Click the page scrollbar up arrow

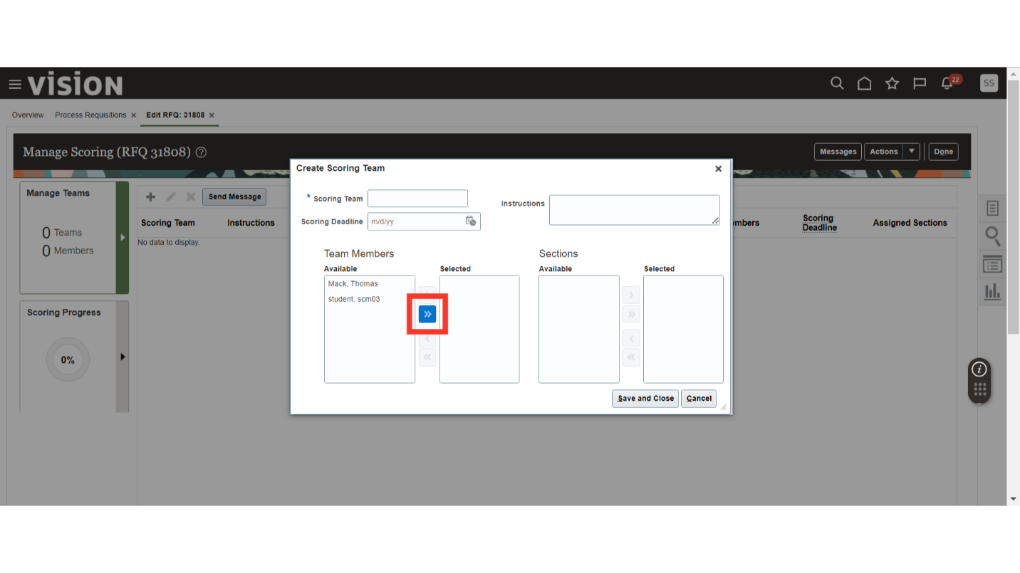click(x=1014, y=73)
